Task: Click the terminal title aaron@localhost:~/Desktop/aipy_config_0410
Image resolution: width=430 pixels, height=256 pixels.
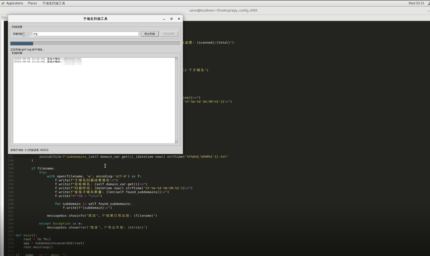Action: (223, 10)
